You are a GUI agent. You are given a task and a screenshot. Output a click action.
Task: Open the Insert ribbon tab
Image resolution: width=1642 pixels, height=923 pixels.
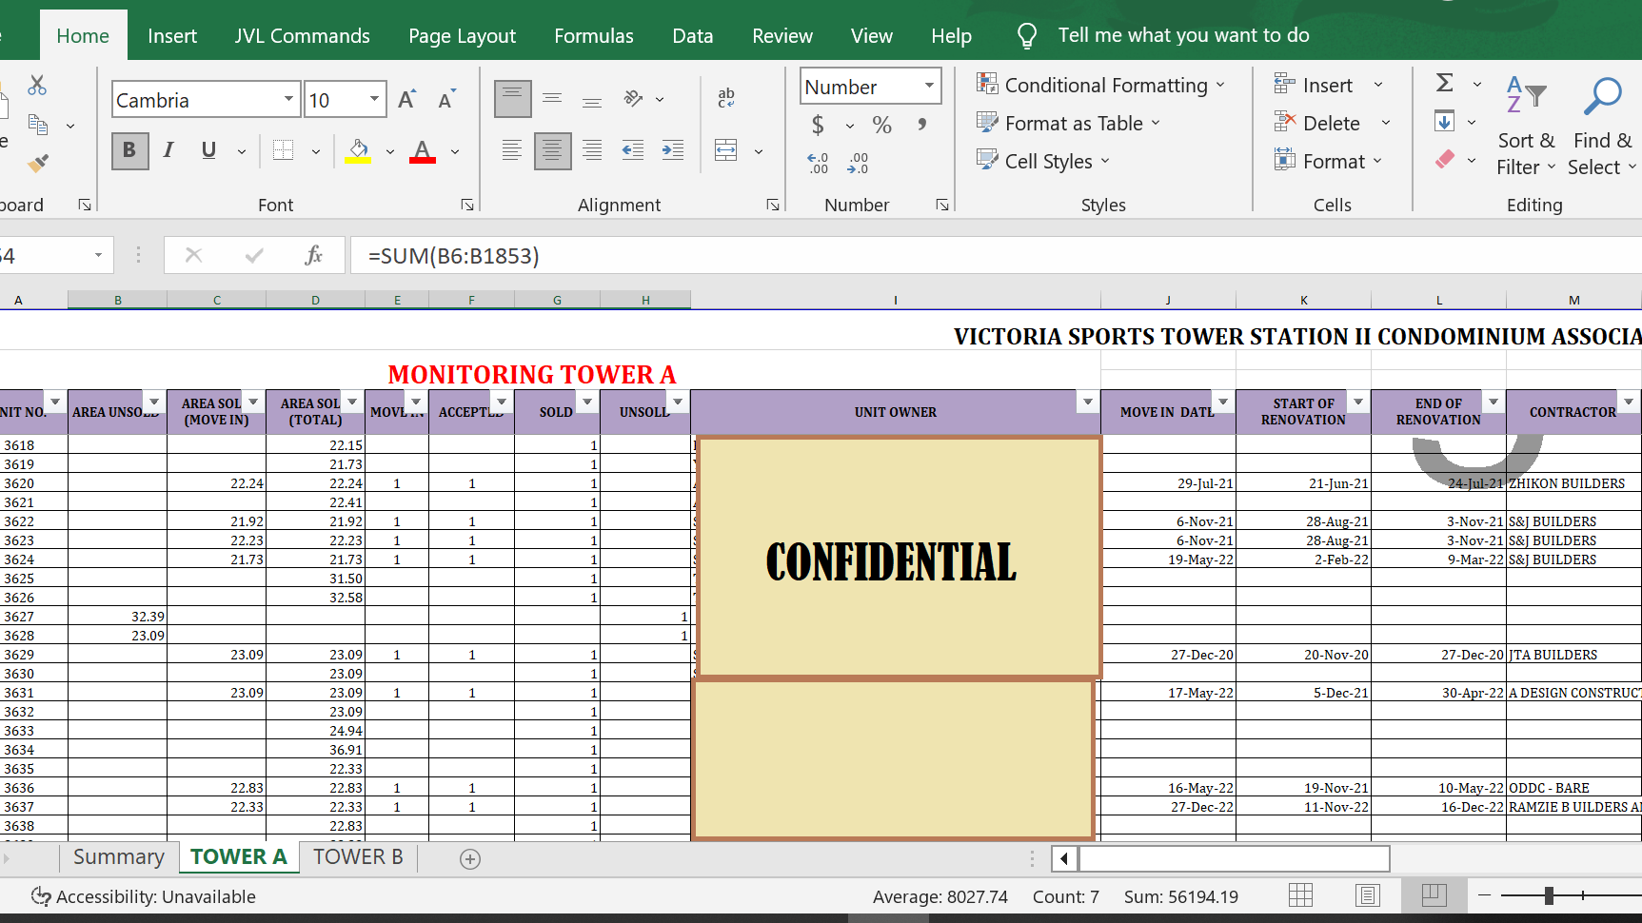click(172, 36)
